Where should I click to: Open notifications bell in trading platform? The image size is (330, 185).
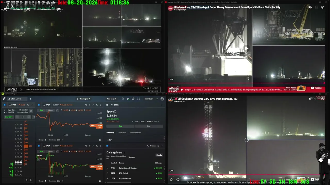(123, 99)
